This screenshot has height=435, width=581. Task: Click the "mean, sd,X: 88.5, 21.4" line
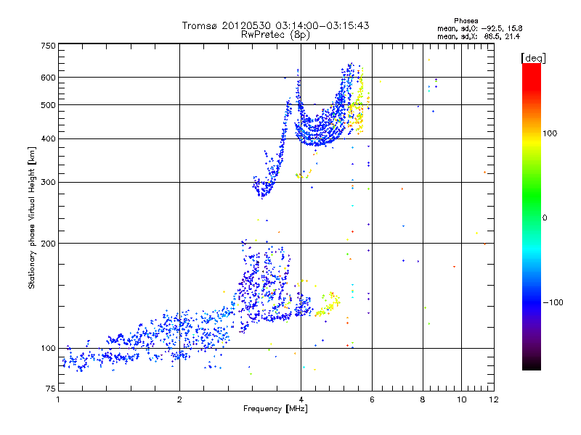click(479, 36)
